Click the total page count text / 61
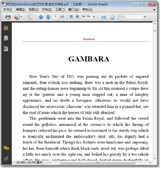The image size is (161, 169). (x=62, y=17)
